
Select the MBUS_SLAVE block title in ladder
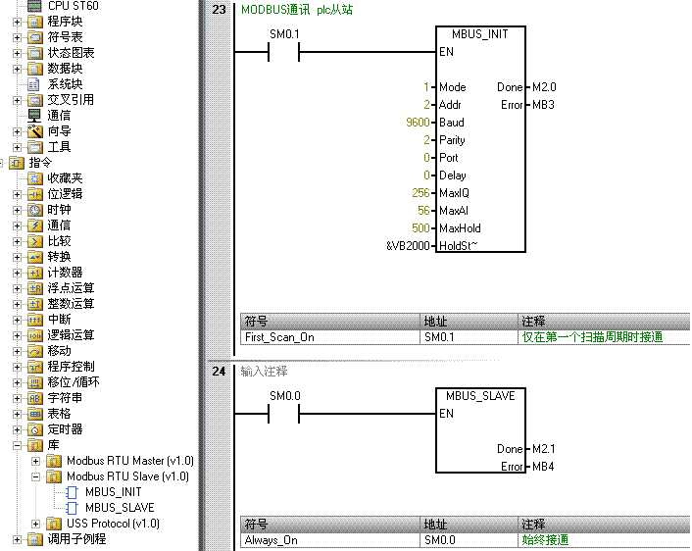[x=480, y=396]
